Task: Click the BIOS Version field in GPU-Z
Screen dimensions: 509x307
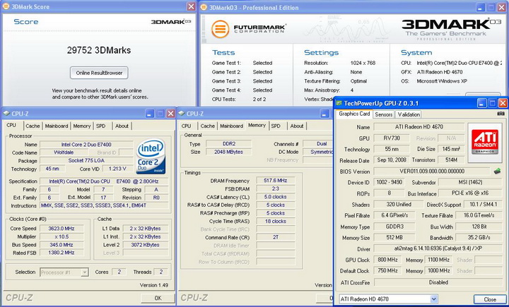Action: pyautogui.click(x=432, y=171)
